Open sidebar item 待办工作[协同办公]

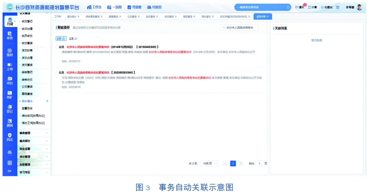(x=33, y=123)
